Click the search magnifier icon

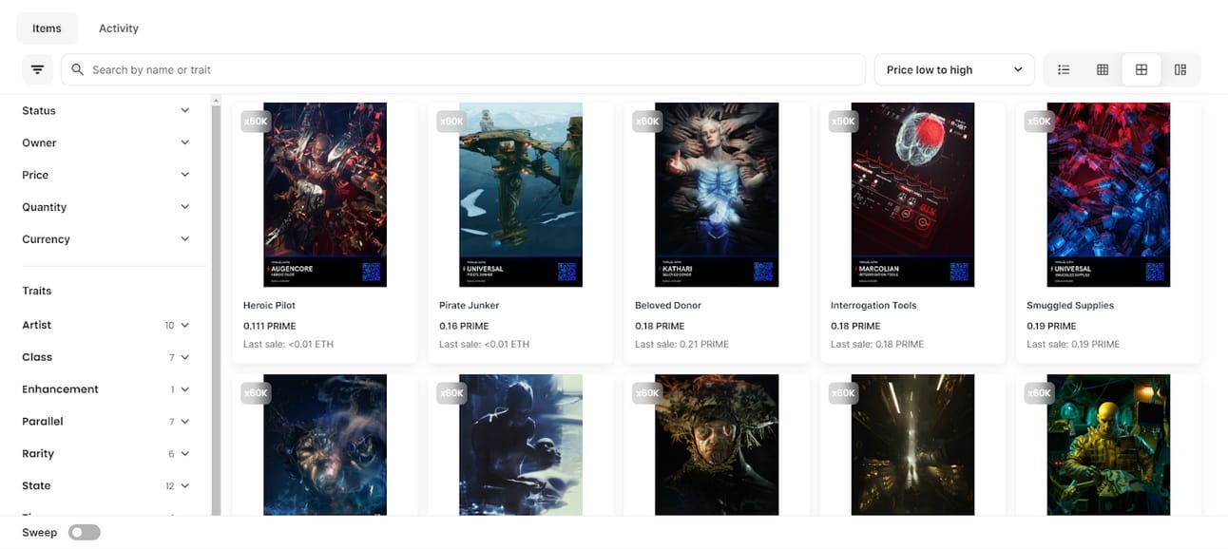click(x=78, y=69)
